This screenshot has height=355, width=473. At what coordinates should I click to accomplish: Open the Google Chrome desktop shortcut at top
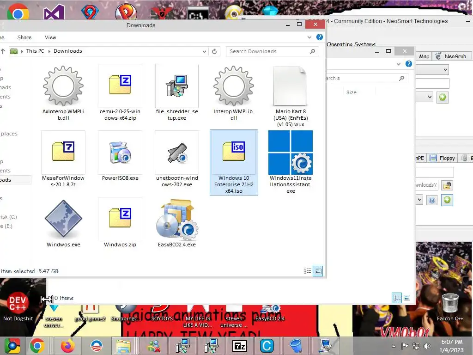point(18,12)
